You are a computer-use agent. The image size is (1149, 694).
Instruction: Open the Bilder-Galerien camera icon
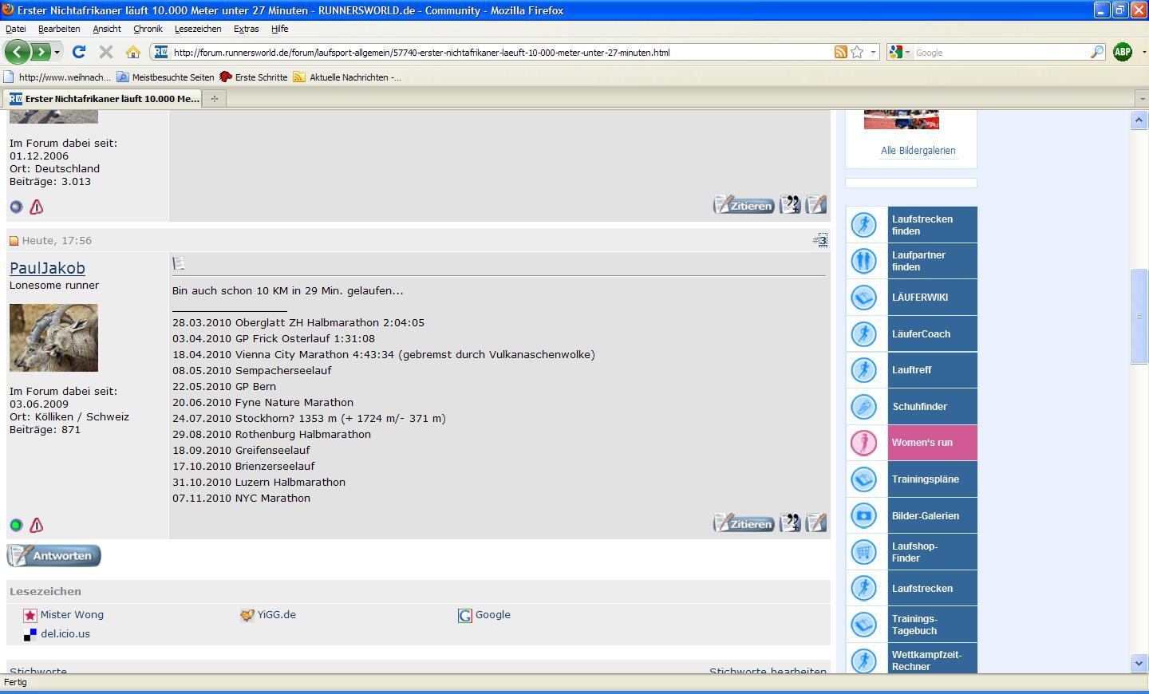(864, 515)
